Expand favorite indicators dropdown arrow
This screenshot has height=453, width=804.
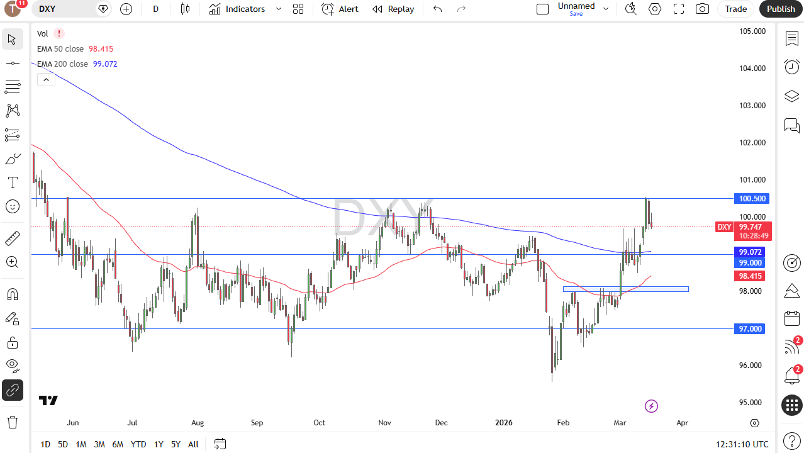pos(279,9)
